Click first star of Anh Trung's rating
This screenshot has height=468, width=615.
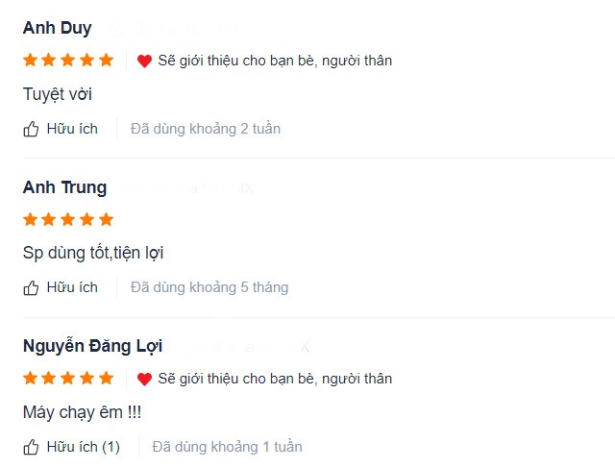coord(31,219)
